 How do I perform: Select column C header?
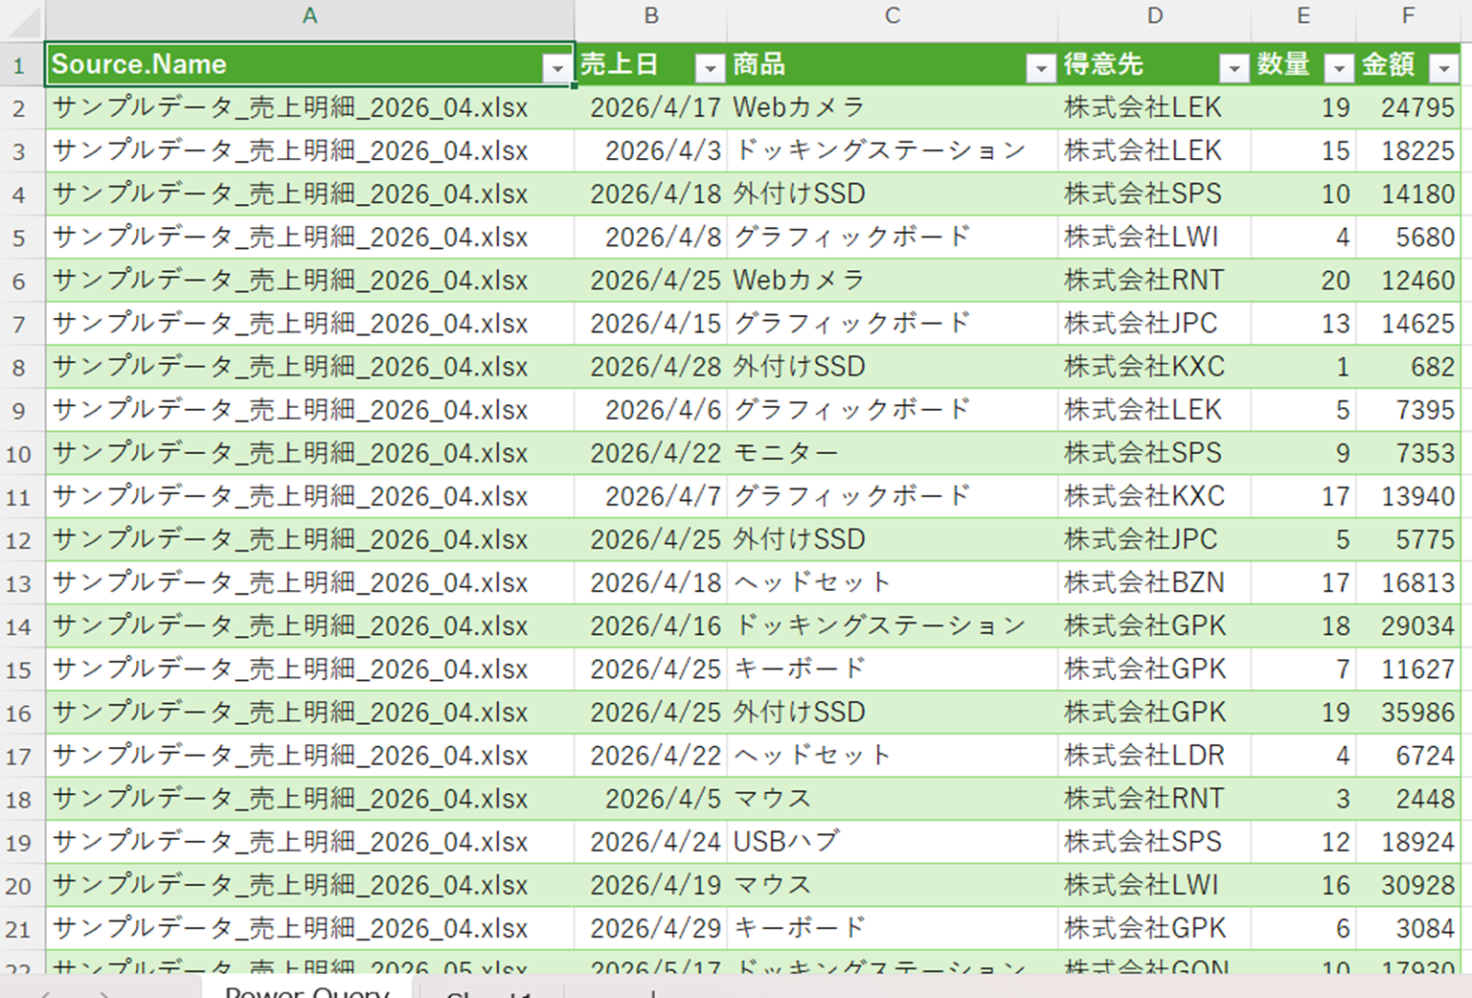coord(892,16)
